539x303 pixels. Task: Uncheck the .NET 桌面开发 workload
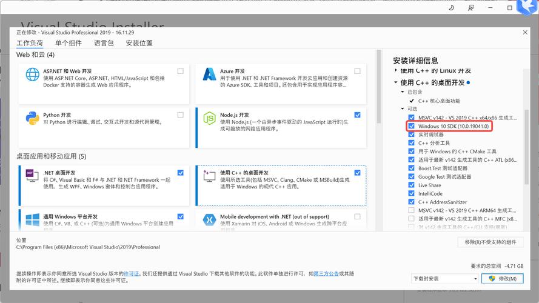[181, 173]
